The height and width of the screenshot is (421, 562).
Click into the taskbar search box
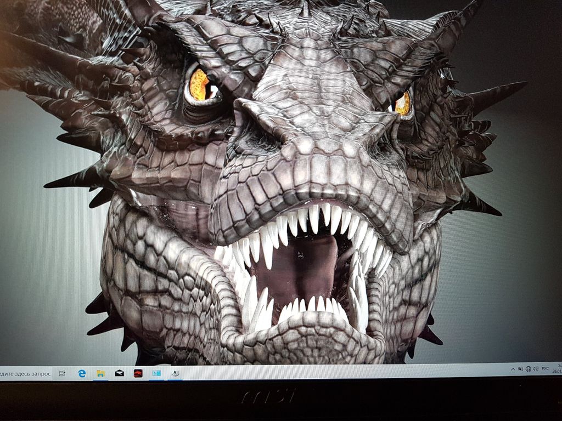[x=25, y=374]
